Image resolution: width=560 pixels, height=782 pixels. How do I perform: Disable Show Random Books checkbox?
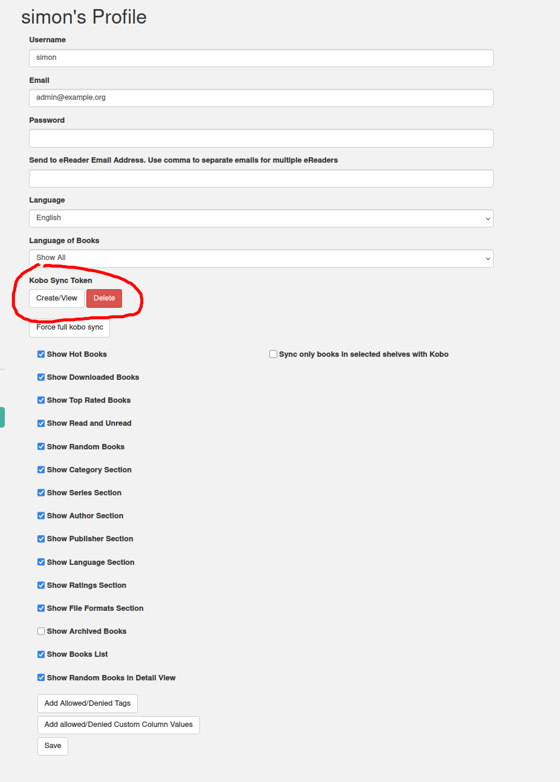41,446
